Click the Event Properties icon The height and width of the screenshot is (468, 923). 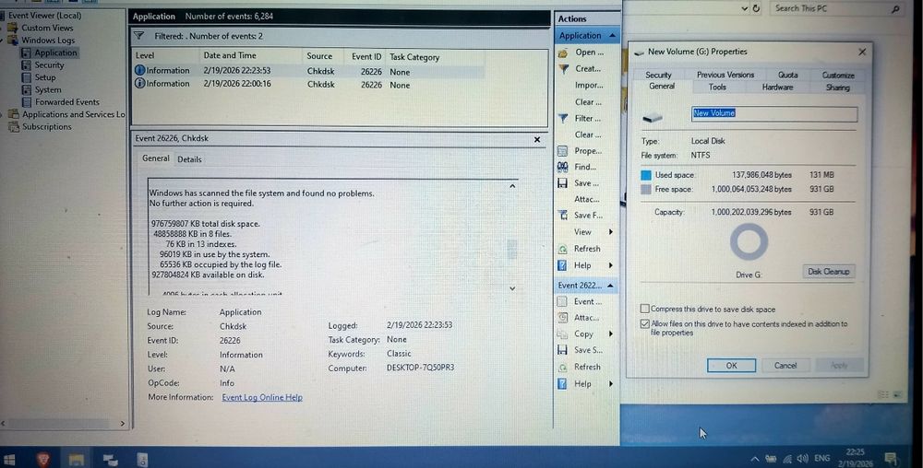point(563,302)
